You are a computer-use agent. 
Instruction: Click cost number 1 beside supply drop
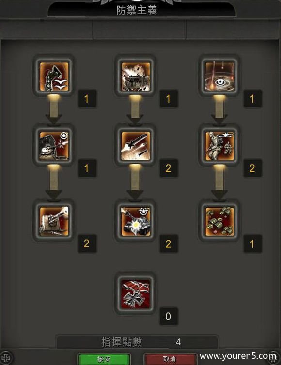(252, 243)
